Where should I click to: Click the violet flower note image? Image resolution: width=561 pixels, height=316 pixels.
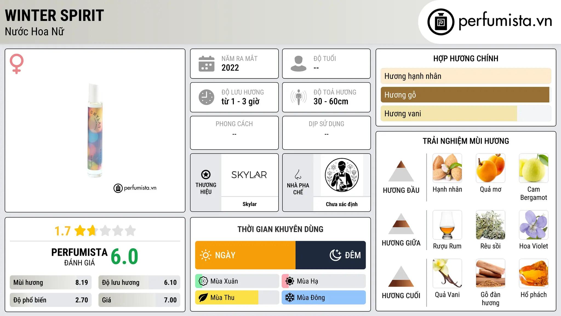(534, 225)
